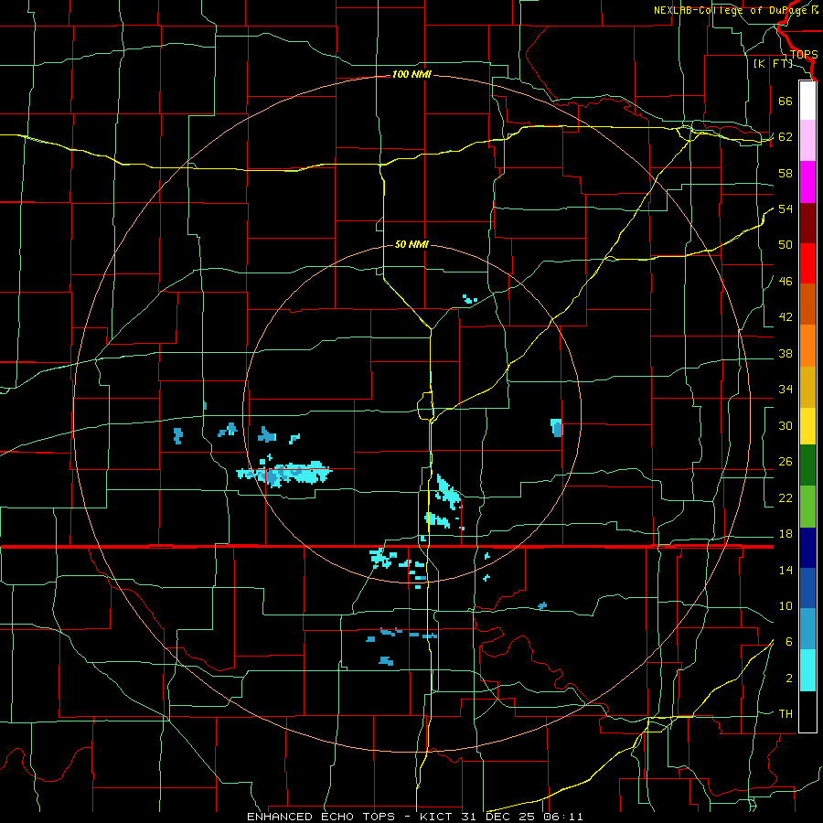Click the yellow legend swatch
The image size is (823, 823).
807,426
